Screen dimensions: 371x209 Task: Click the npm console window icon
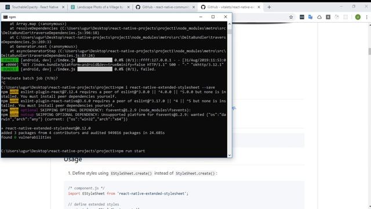pos(5,17)
